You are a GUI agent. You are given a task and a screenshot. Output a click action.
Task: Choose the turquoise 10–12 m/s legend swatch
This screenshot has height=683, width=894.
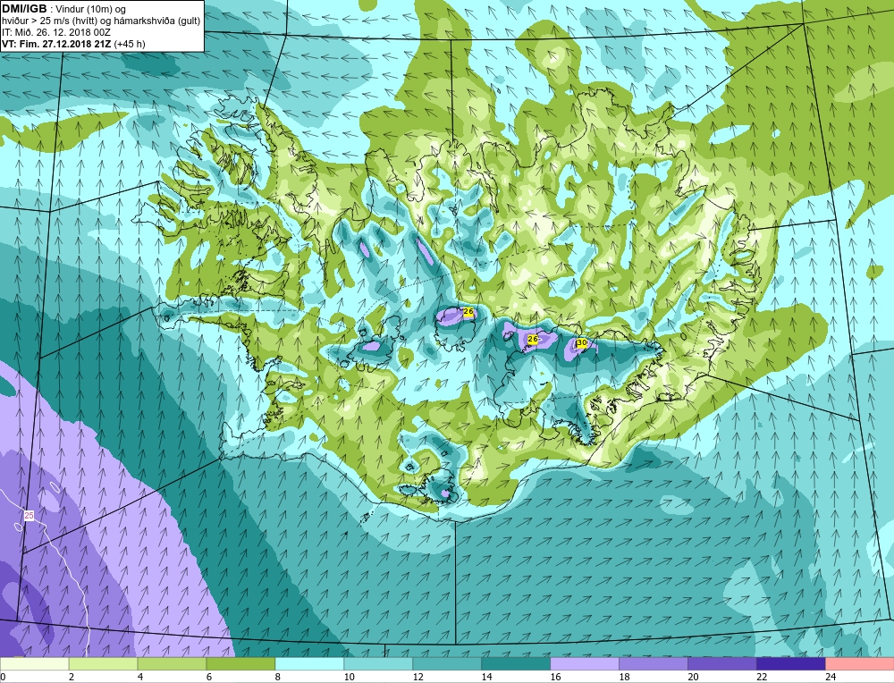pyautogui.click(x=378, y=664)
